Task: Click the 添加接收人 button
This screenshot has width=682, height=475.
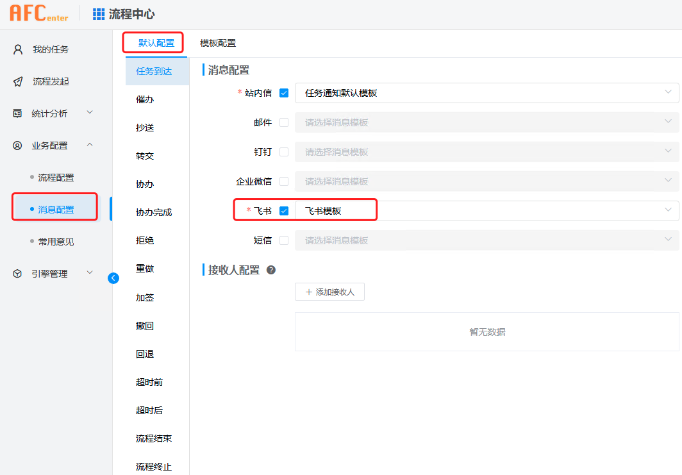Action: pos(329,291)
